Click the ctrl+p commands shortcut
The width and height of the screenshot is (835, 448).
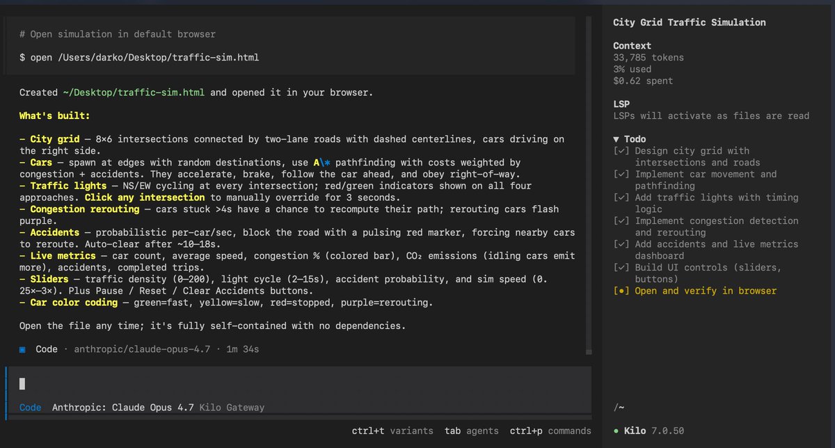pyautogui.click(x=550, y=431)
